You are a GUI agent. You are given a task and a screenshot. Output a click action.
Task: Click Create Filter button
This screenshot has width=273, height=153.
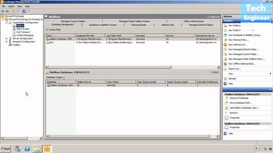(x=53, y=30)
